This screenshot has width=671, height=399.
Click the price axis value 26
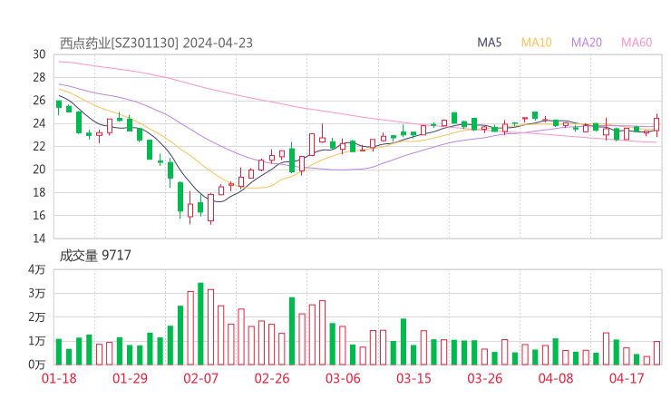pos(39,101)
